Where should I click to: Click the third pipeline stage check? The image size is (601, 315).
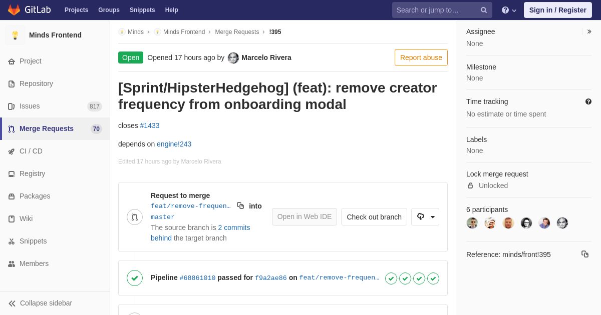pos(419,278)
